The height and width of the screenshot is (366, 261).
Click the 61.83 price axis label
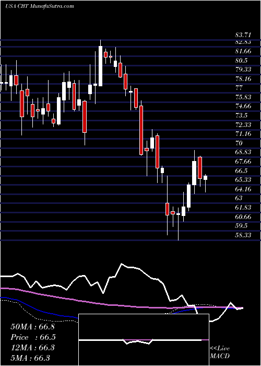pyautogui.click(x=243, y=207)
